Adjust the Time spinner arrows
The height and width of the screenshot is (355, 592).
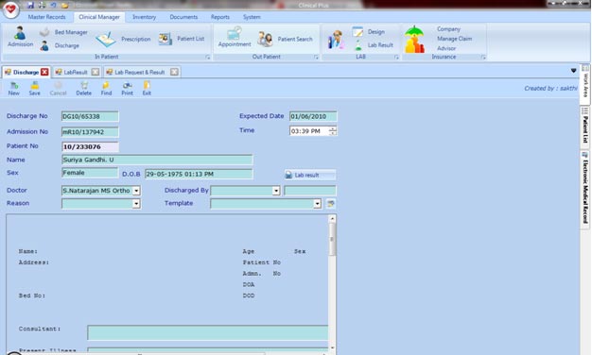(333, 131)
